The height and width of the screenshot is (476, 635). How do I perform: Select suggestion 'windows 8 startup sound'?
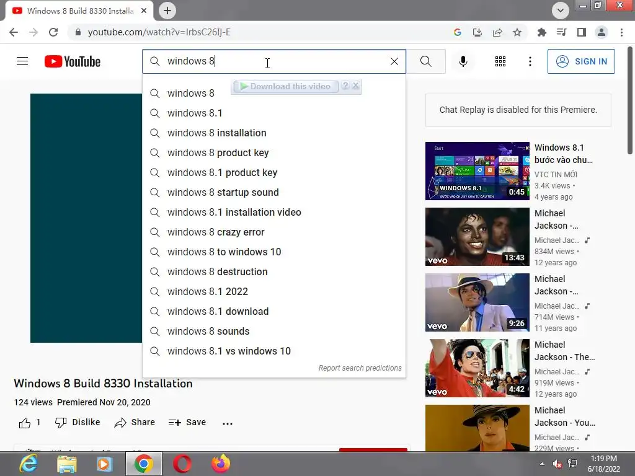273,192
